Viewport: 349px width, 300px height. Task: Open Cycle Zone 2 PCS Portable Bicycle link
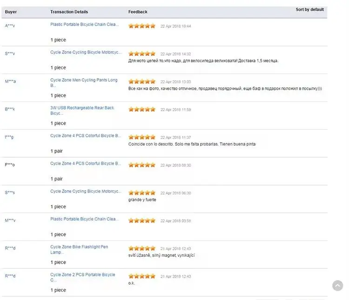(83, 277)
